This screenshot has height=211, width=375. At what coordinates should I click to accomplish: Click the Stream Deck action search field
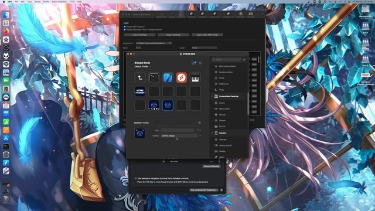[227, 60]
